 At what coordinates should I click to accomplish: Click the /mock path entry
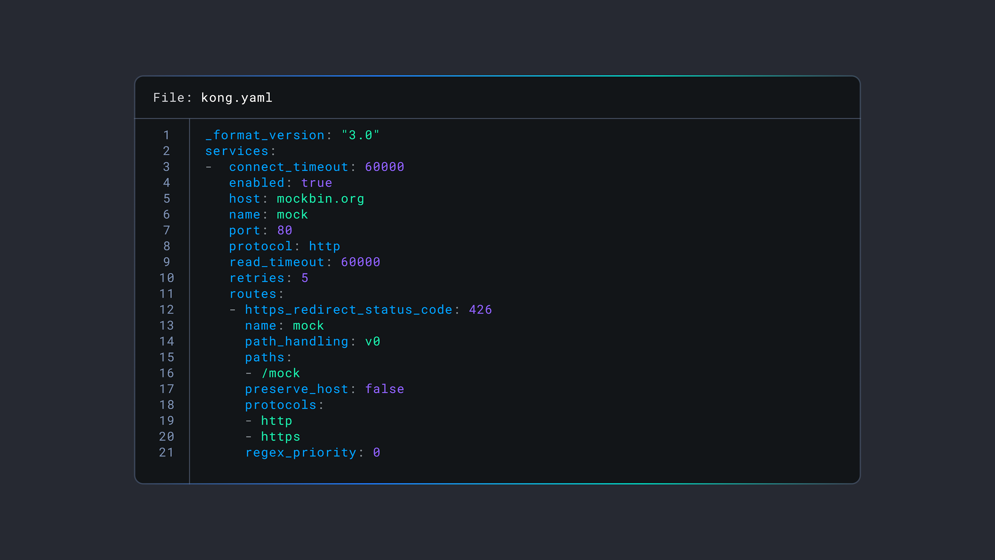280,373
